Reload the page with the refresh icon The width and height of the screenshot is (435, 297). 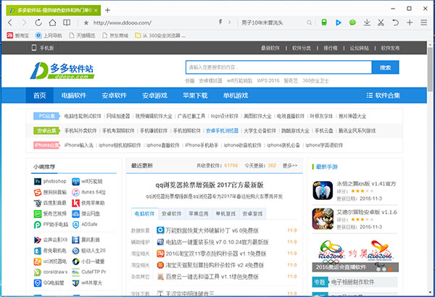[x=38, y=22]
